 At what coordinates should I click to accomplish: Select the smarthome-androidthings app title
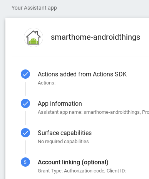95,37
